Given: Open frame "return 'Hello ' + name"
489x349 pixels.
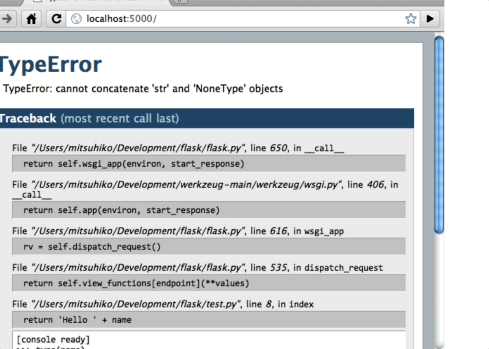Looking at the screenshot, I should (x=209, y=319).
